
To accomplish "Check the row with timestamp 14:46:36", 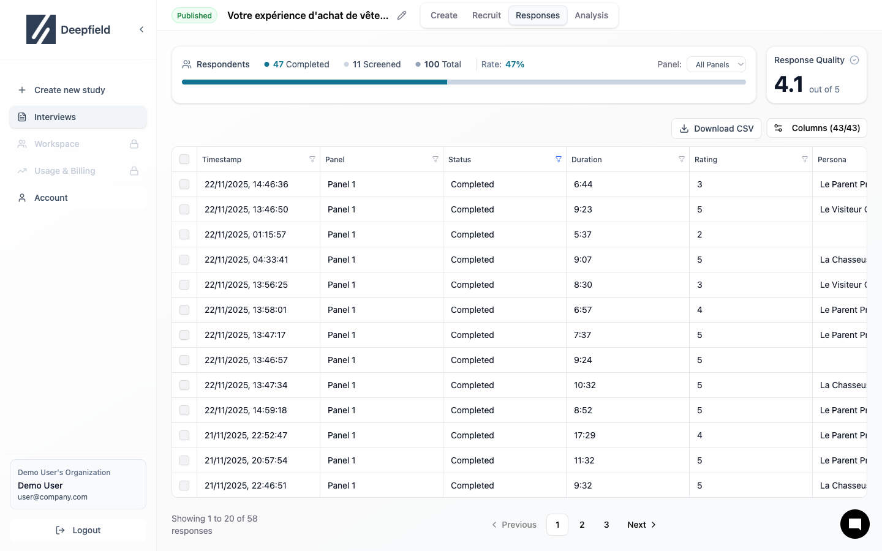I will [184, 184].
